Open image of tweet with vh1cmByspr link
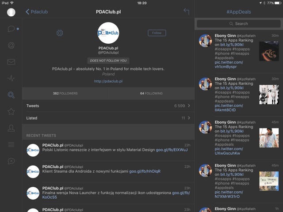 point(269,51)
